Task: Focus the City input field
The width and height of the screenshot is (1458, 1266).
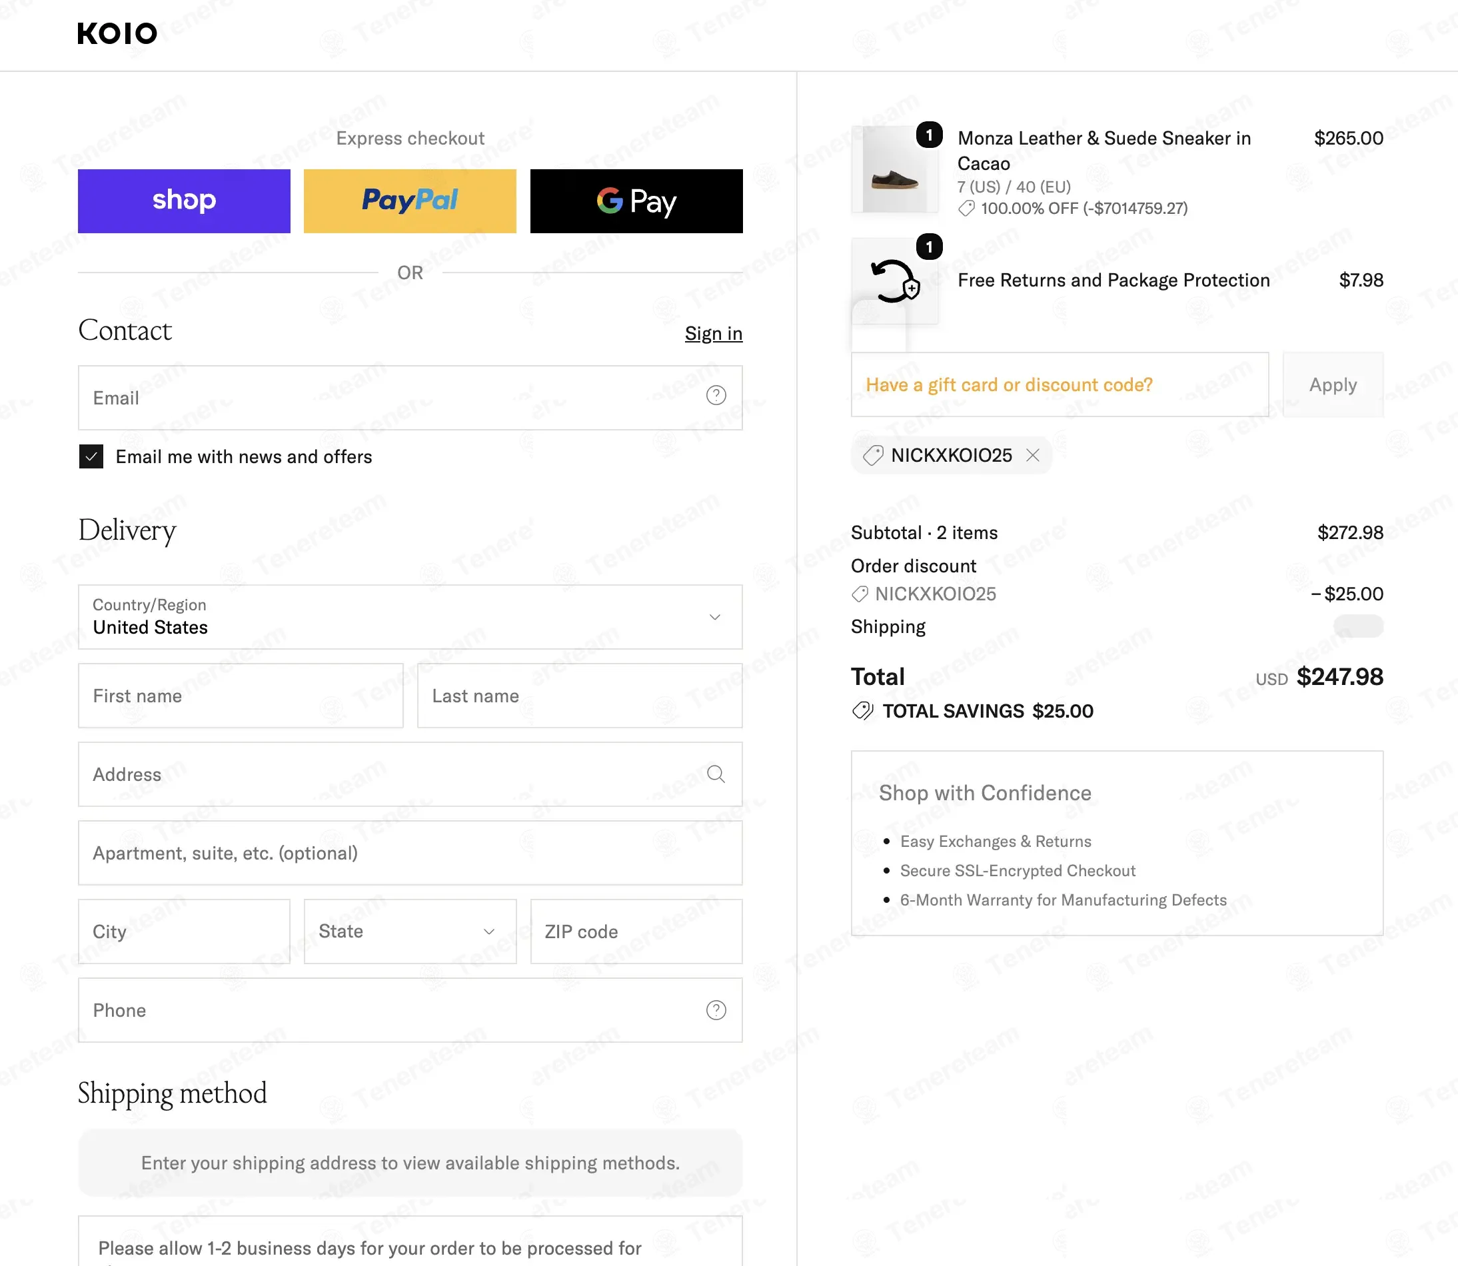Action: coord(184,931)
